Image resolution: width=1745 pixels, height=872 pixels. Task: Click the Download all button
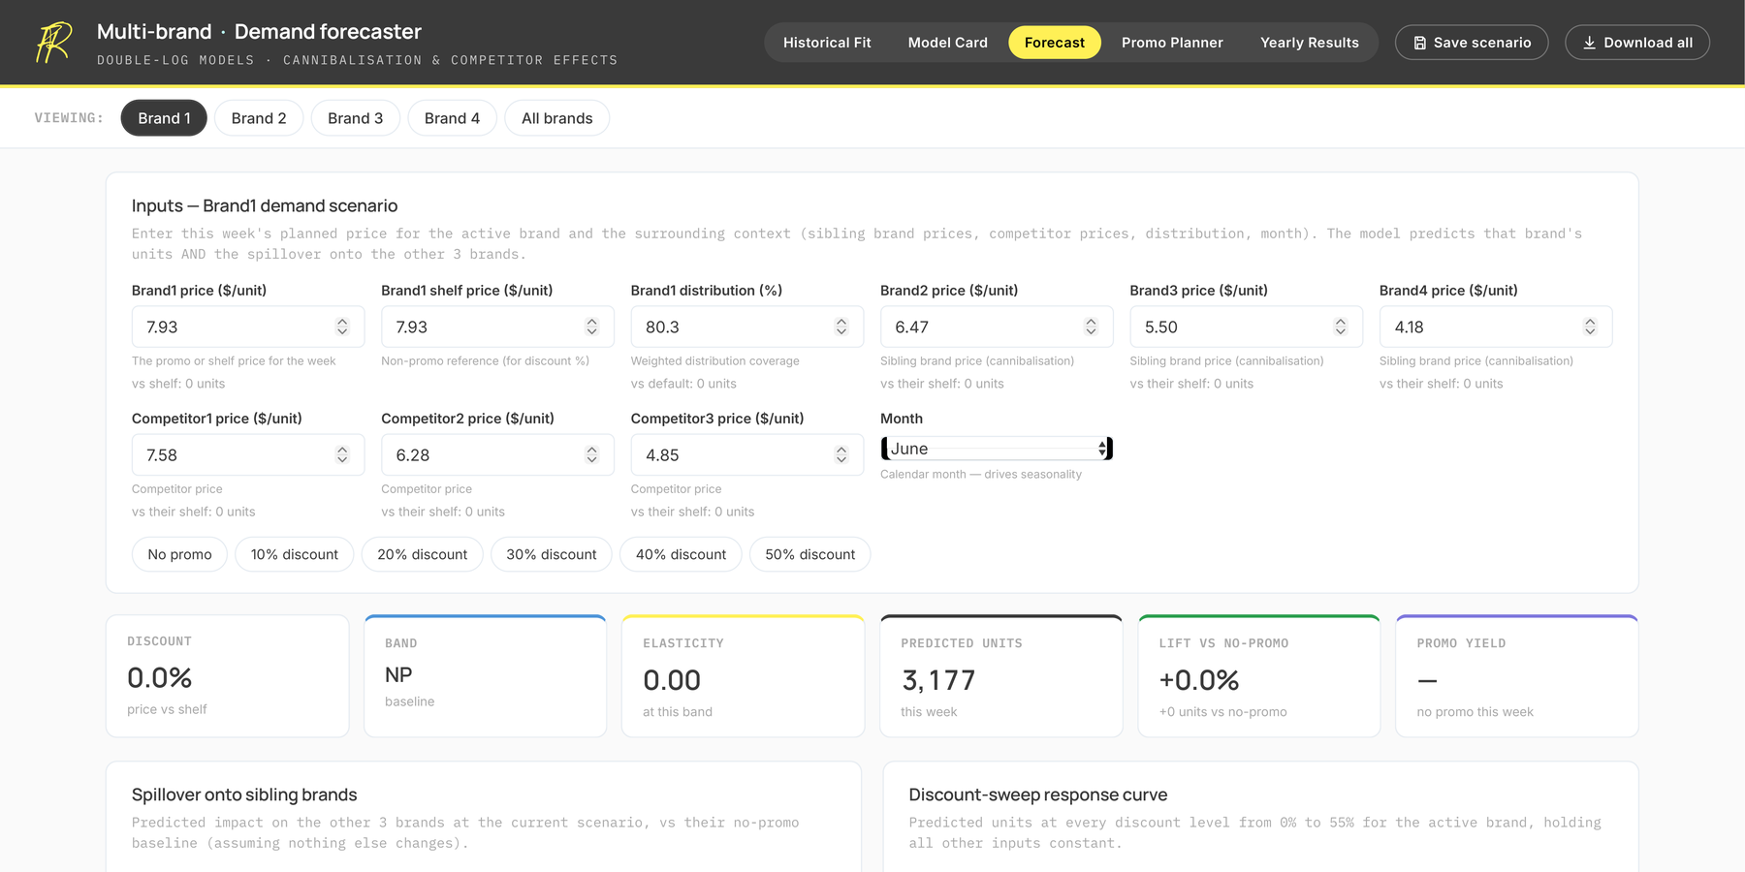1637,43
